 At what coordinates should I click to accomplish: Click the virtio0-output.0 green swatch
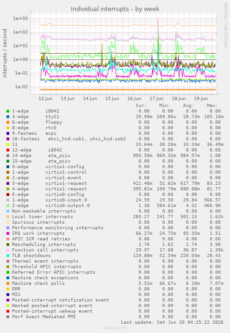8,206
